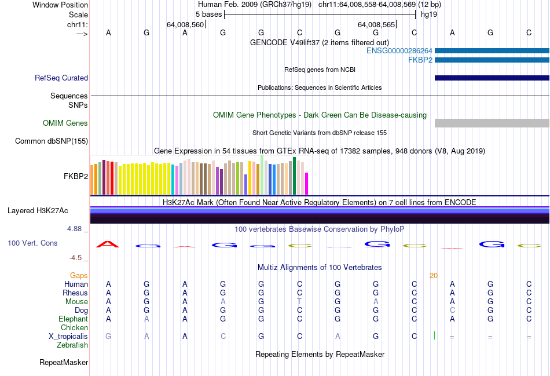
Task: Click the X_tropicalis species row label
Action: 68,337
